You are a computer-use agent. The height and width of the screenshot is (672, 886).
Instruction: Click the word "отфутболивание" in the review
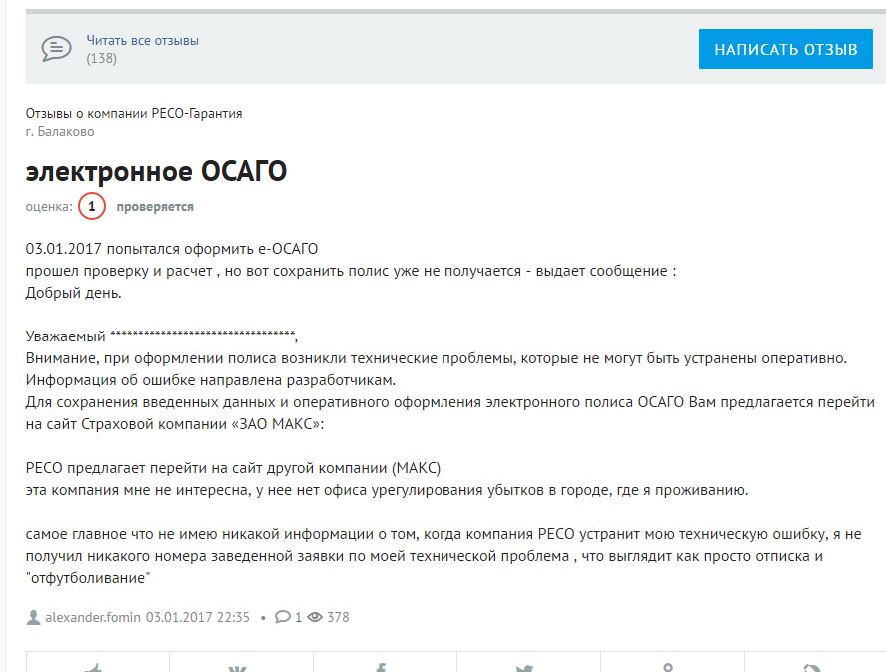click(88, 578)
